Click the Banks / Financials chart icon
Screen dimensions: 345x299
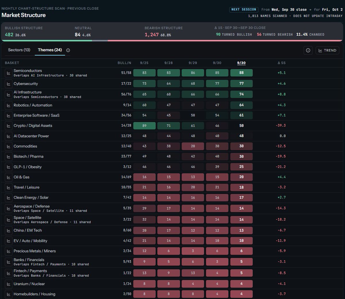coord(9,262)
